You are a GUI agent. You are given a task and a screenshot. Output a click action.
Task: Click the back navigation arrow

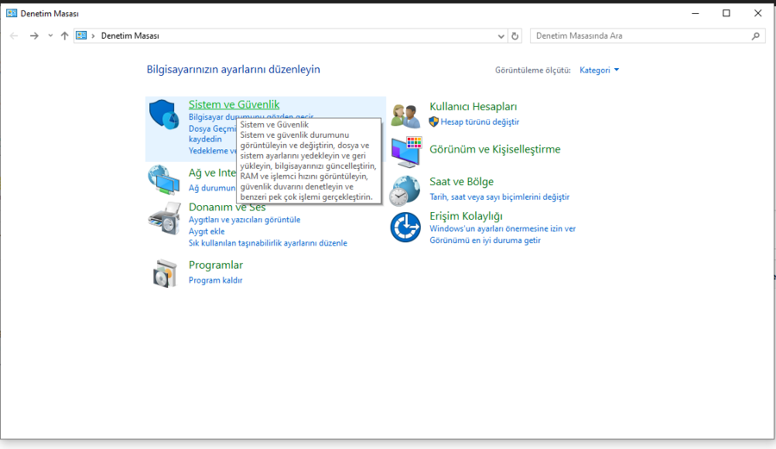coord(14,35)
